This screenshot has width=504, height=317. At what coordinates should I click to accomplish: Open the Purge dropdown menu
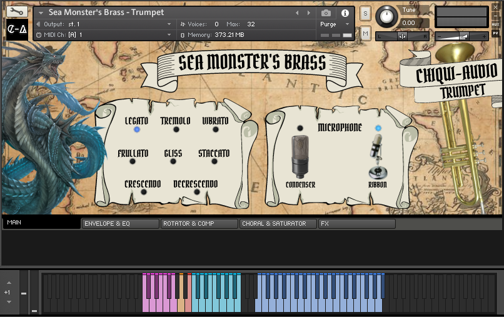[336, 24]
